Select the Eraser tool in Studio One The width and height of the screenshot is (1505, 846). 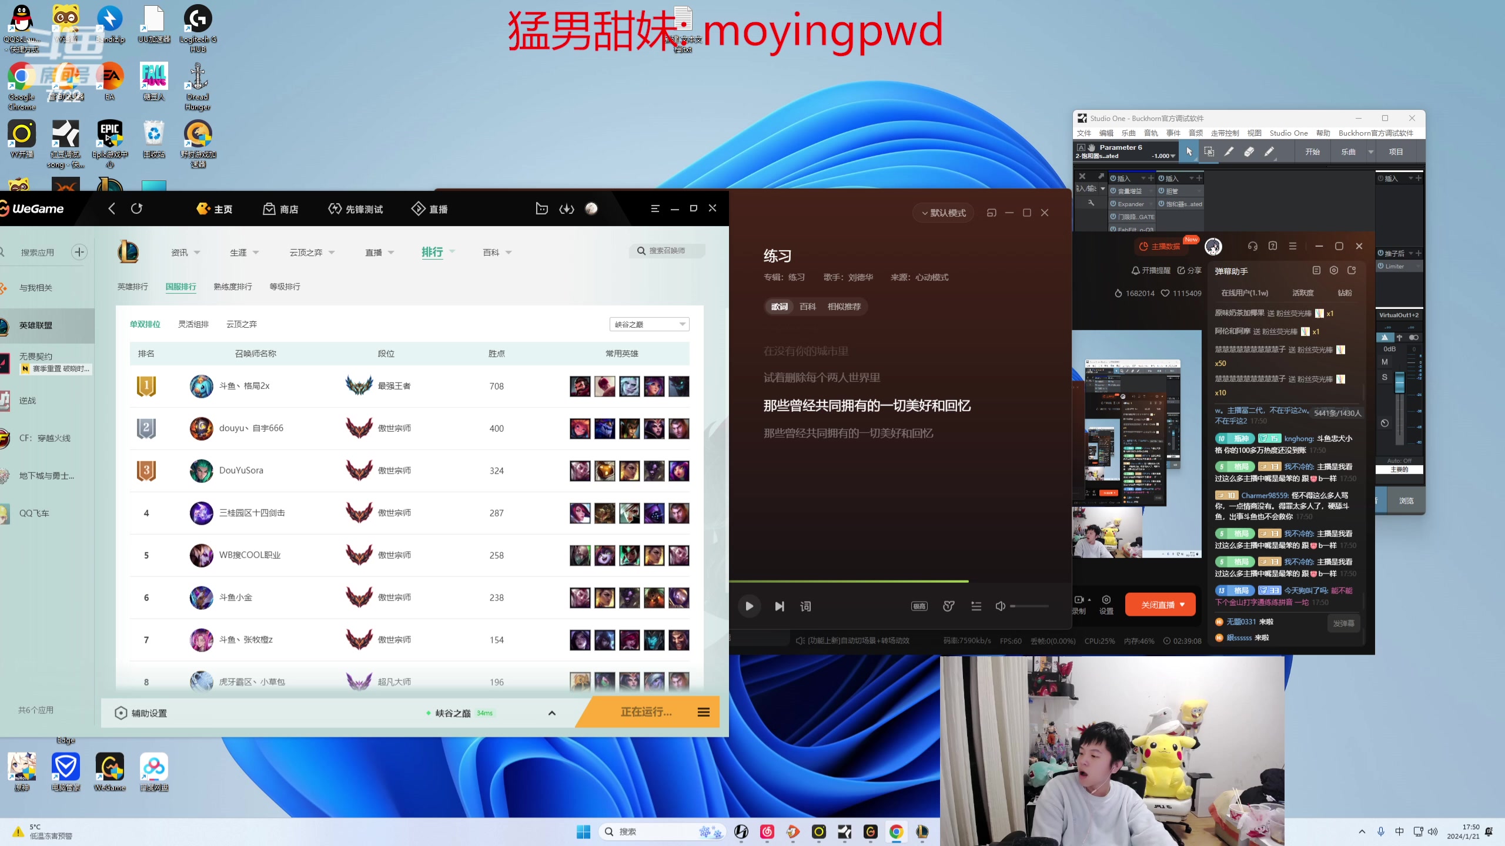[x=1249, y=152]
